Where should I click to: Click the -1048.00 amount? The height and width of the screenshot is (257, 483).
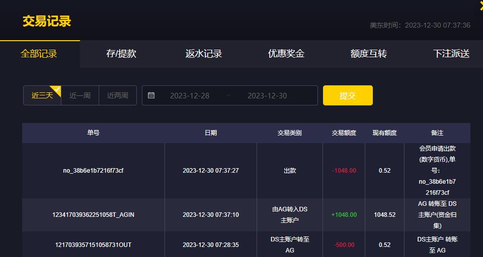344,170
